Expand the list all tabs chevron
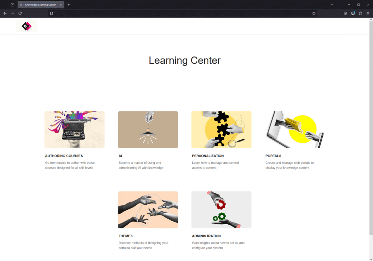Image resolution: width=373 pixels, height=261 pixels. click(x=331, y=4)
